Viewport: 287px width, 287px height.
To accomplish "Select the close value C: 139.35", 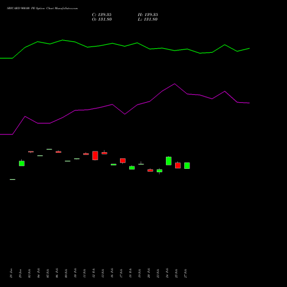I will pyautogui.click(x=102, y=15).
